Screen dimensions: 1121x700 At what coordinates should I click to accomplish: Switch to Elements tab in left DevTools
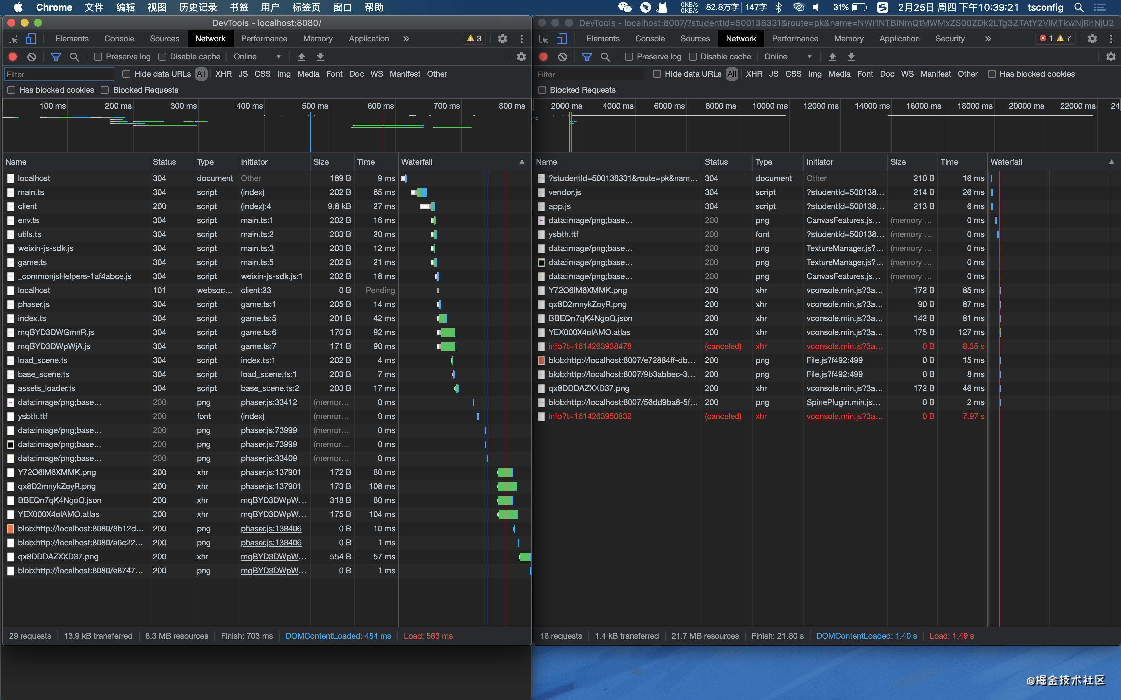(x=72, y=39)
